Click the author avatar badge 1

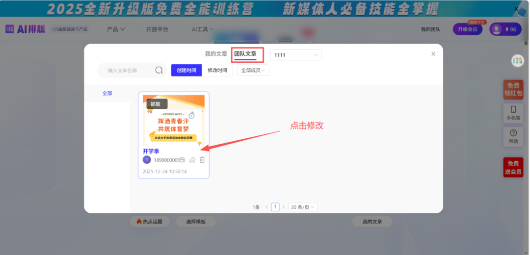tap(147, 160)
